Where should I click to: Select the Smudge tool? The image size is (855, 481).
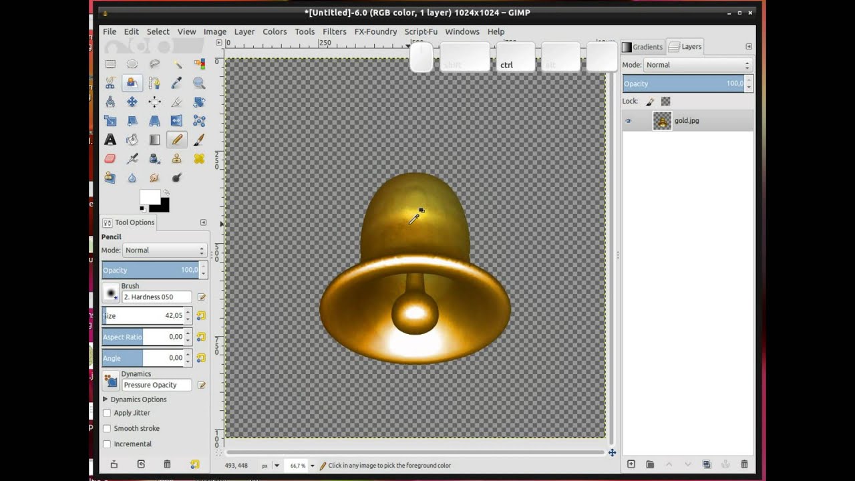coord(154,178)
